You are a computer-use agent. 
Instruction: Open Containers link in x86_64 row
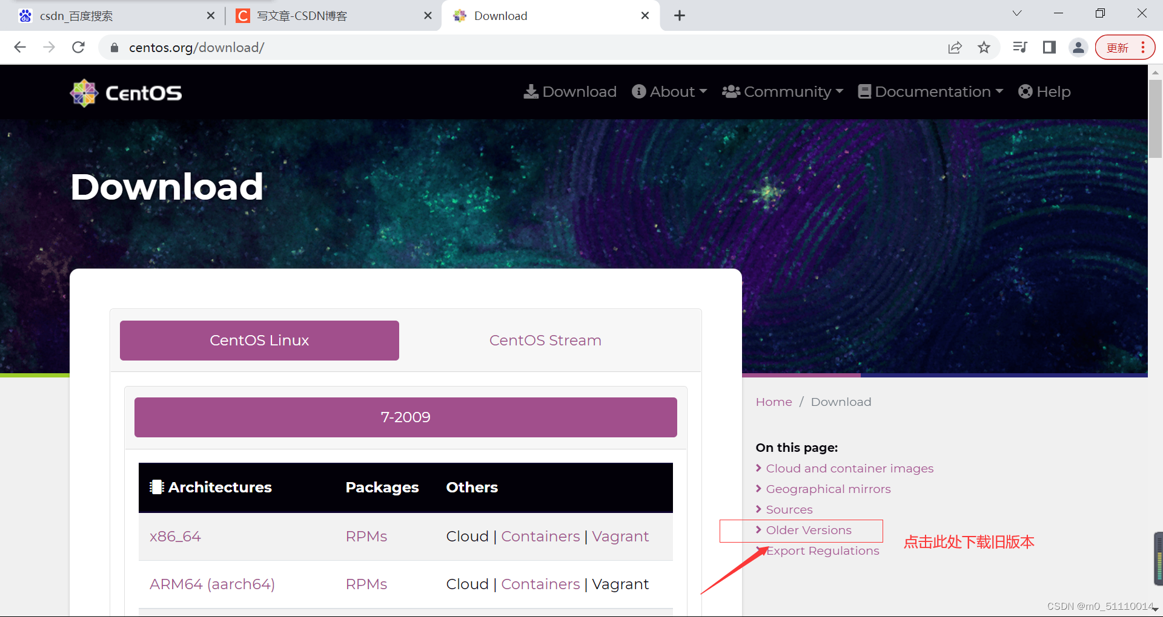click(540, 537)
